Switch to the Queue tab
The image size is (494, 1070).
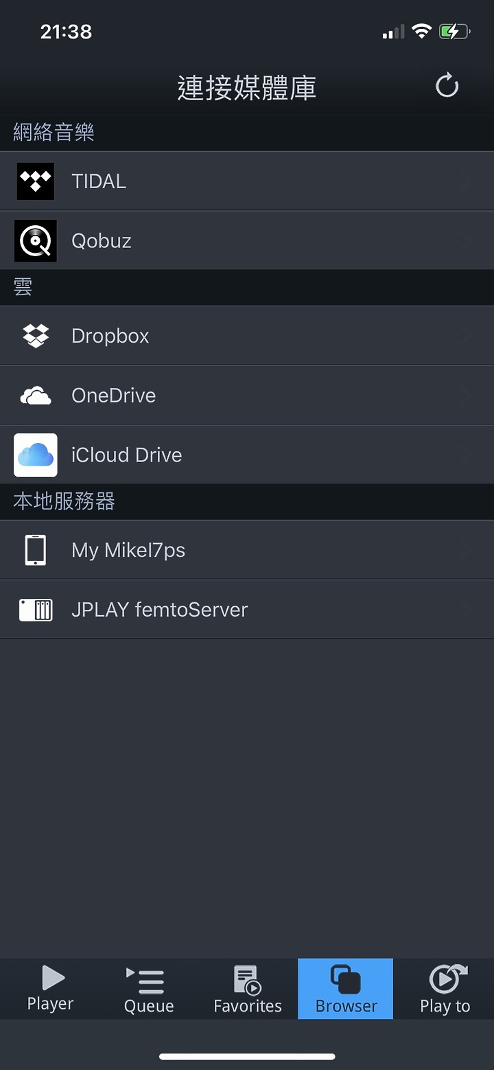(149, 988)
